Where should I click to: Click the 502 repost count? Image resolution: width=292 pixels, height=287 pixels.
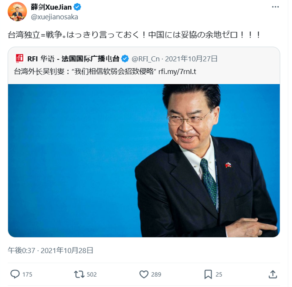[92, 274]
